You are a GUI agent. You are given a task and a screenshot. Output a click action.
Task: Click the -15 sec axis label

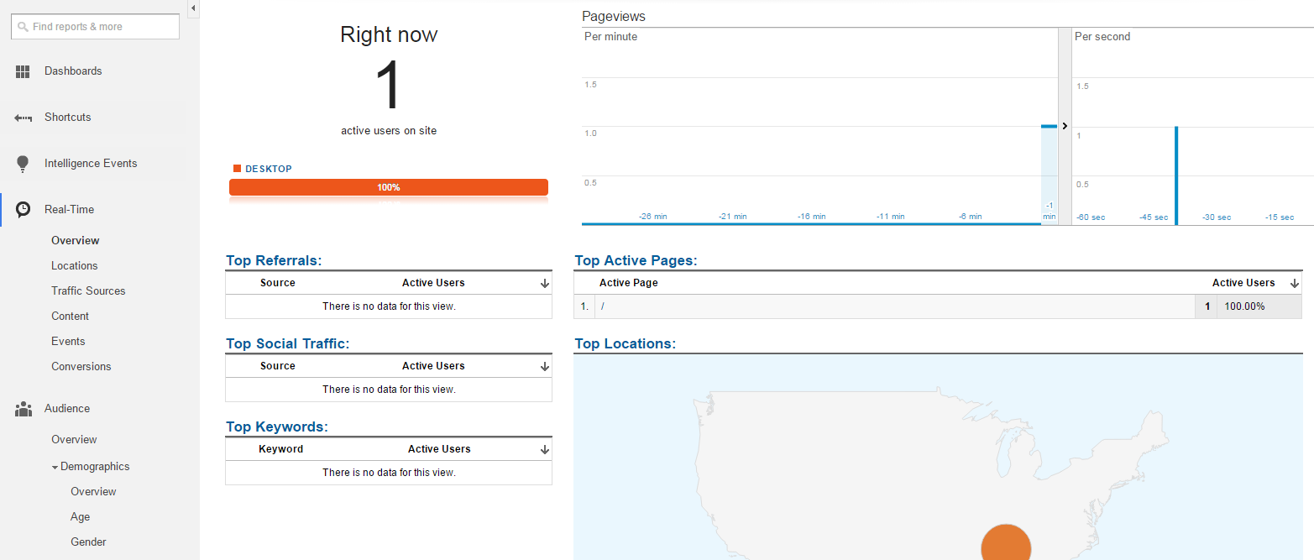click(1279, 217)
